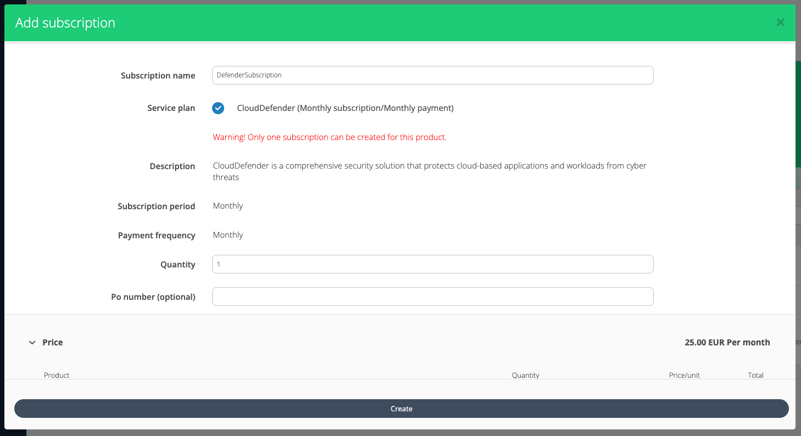Click the Price section heading

[53, 343]
